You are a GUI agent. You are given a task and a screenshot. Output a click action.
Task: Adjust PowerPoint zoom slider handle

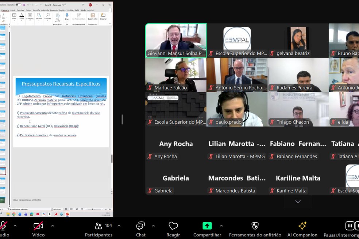coord(92,209)
